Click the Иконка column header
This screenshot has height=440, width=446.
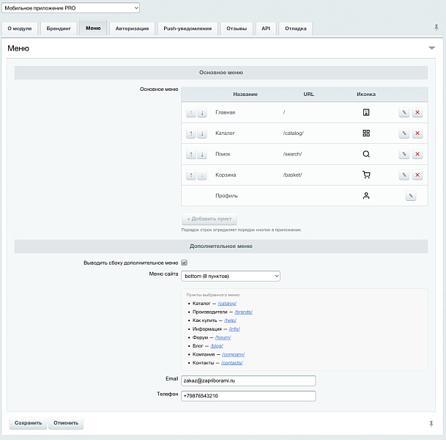point(366,95)
